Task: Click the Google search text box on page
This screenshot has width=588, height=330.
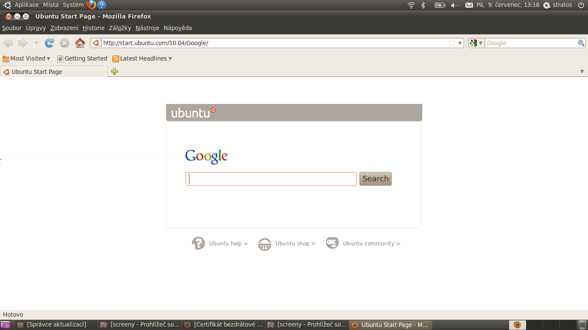Action: pos(271,179)
